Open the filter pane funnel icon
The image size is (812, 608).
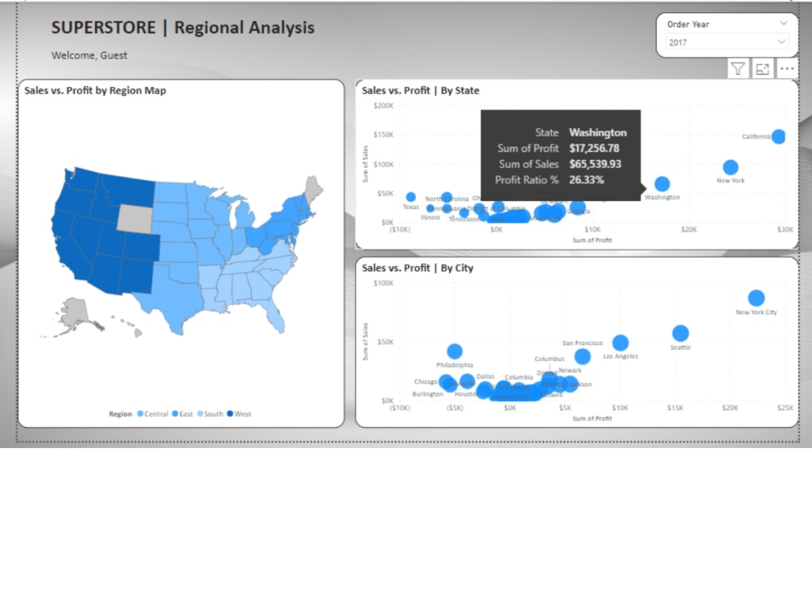(737, 68)
